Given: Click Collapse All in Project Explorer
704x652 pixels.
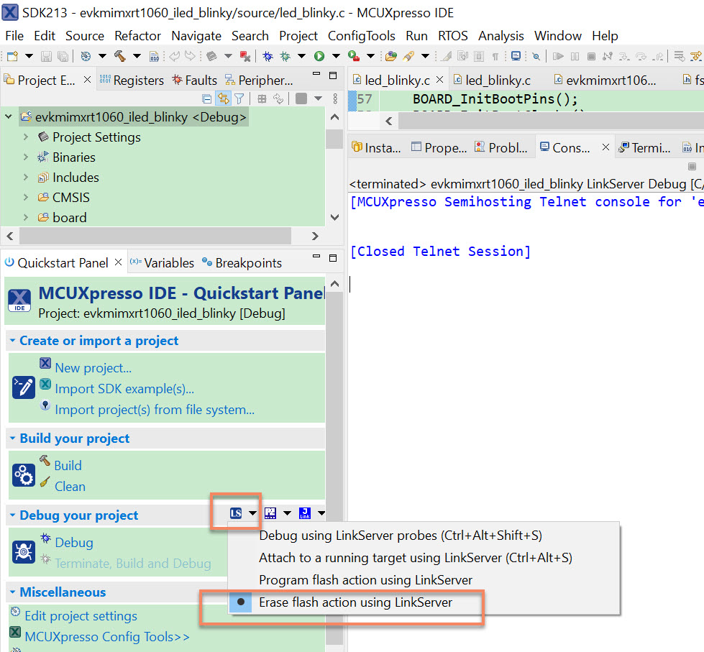Looking at the screenshot, I should pyautogui.click(x=206, y=98).
